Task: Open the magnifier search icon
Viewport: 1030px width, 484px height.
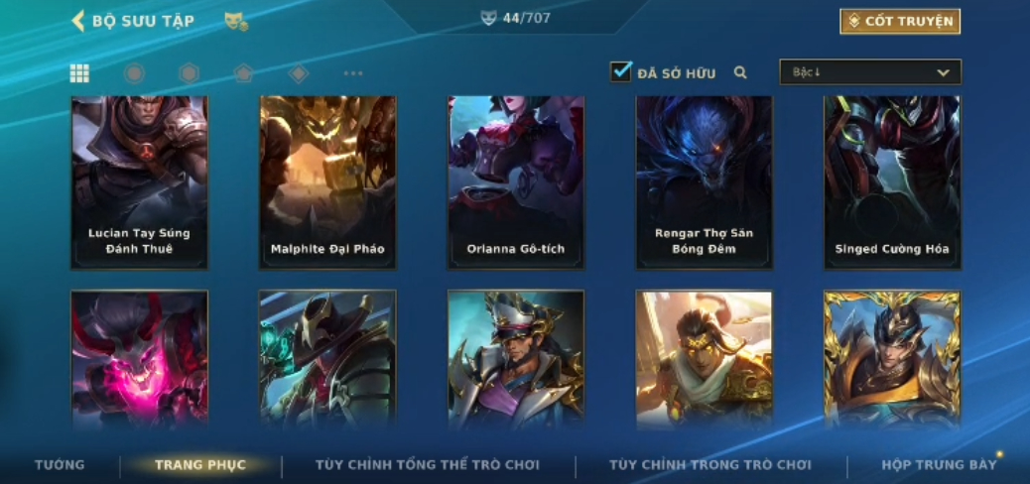Action: tap(740, 72)
